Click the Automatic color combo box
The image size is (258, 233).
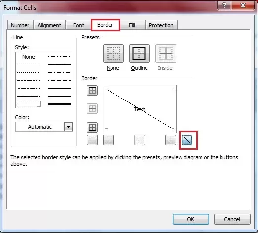tap(44, 127)
